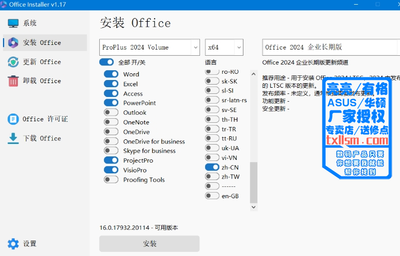The image size is (400, 256).
Task: Disable the ProjectPro toggle
Action: [x=111, y=160]
